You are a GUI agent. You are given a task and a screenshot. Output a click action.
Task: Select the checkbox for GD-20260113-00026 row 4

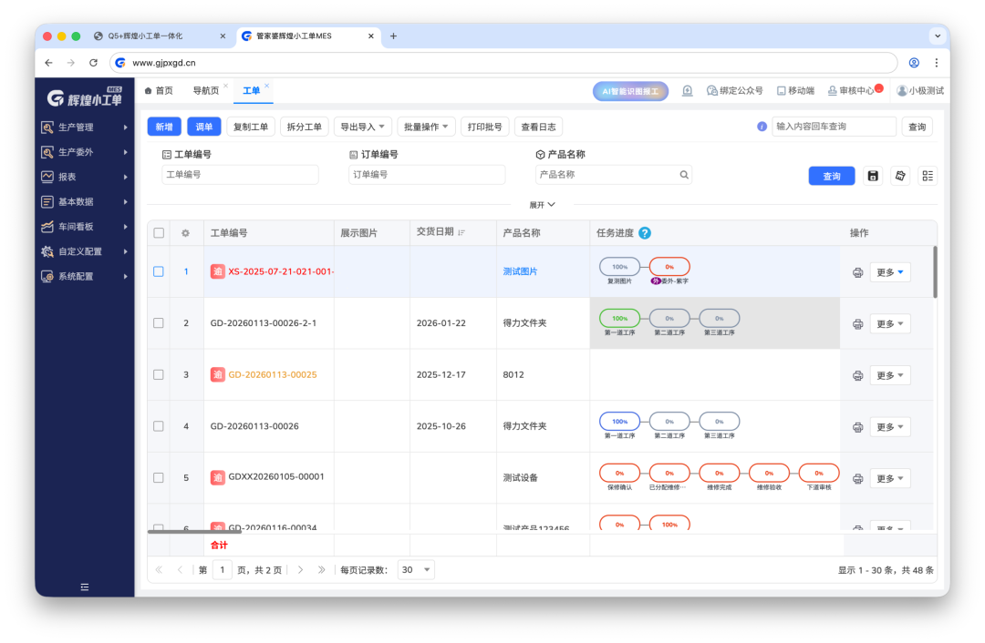click(159, 426)
